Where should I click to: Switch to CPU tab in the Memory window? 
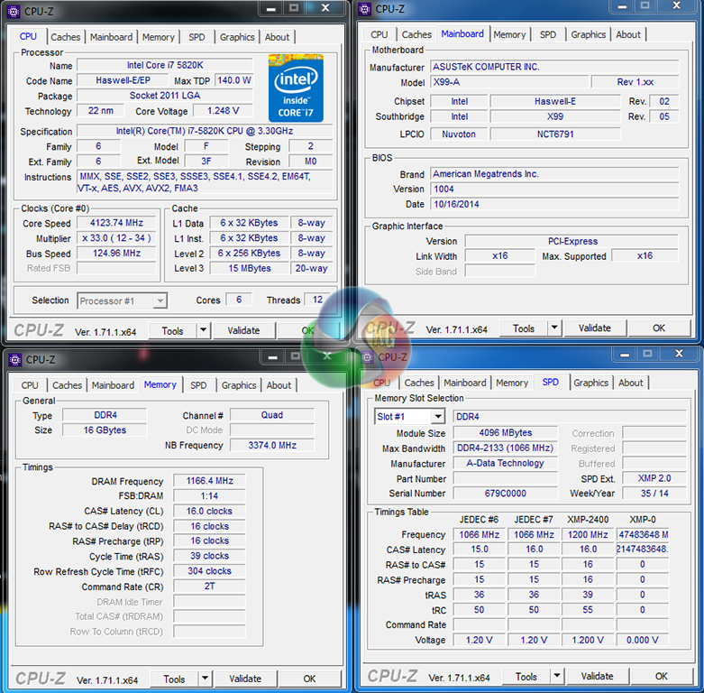pyautogui.click(x=30, y=385)
